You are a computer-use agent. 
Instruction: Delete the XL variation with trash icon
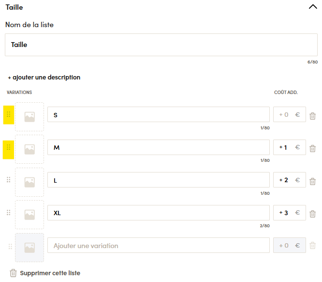pyautogui.click(x=312, y=214)
